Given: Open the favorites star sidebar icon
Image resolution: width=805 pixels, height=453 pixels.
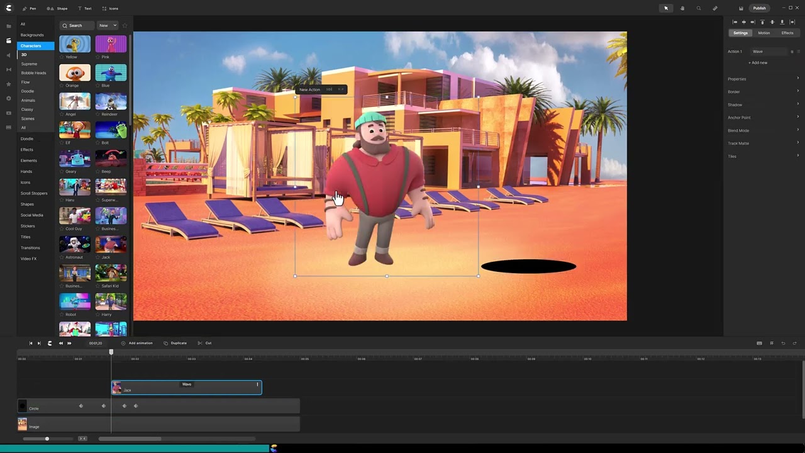Looking at the screenshot, I should 9,84.
